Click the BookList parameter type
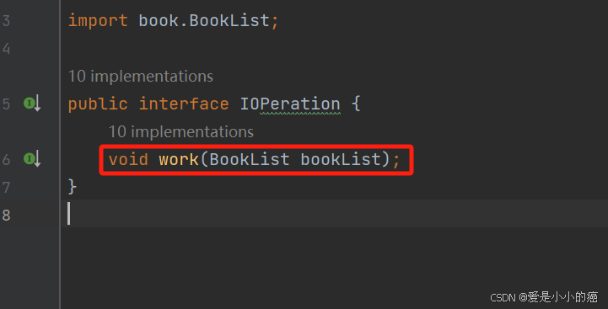Image resolution: width=608 pixels, height=309 pixels. tap(250, 159)
